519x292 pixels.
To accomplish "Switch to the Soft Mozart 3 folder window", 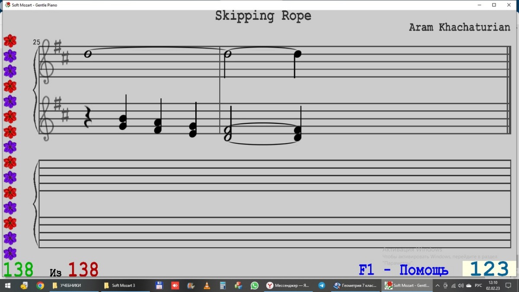I will pos(125,286).
